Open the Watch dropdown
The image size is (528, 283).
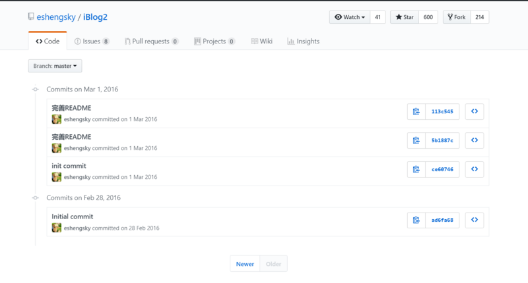350,17
